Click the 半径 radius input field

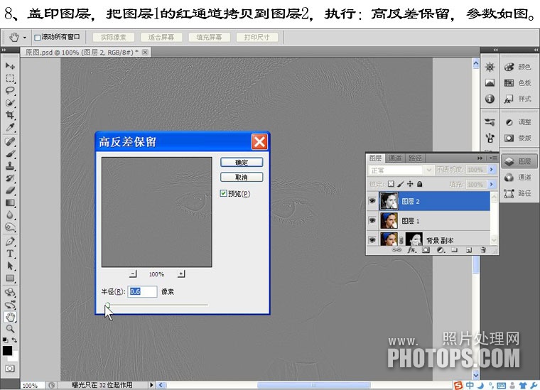tap(142, 291)
